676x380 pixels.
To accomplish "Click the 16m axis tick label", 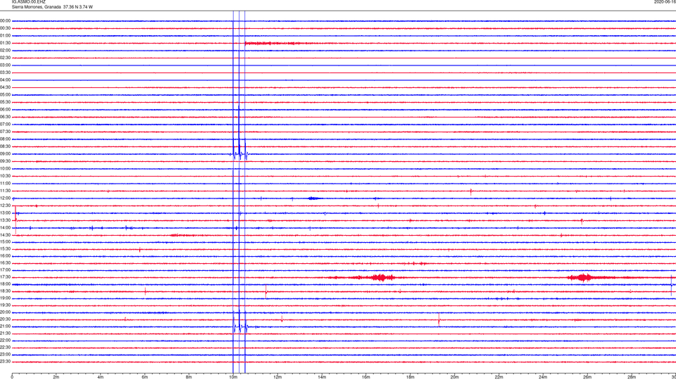I will [x=366, y=377].
